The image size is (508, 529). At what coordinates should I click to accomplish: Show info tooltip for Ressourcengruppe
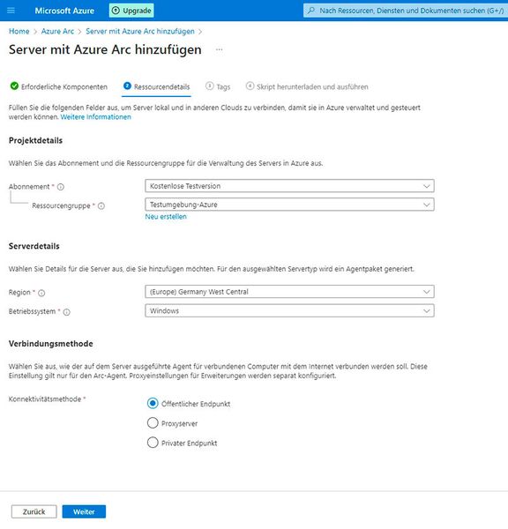click(101, 205)
